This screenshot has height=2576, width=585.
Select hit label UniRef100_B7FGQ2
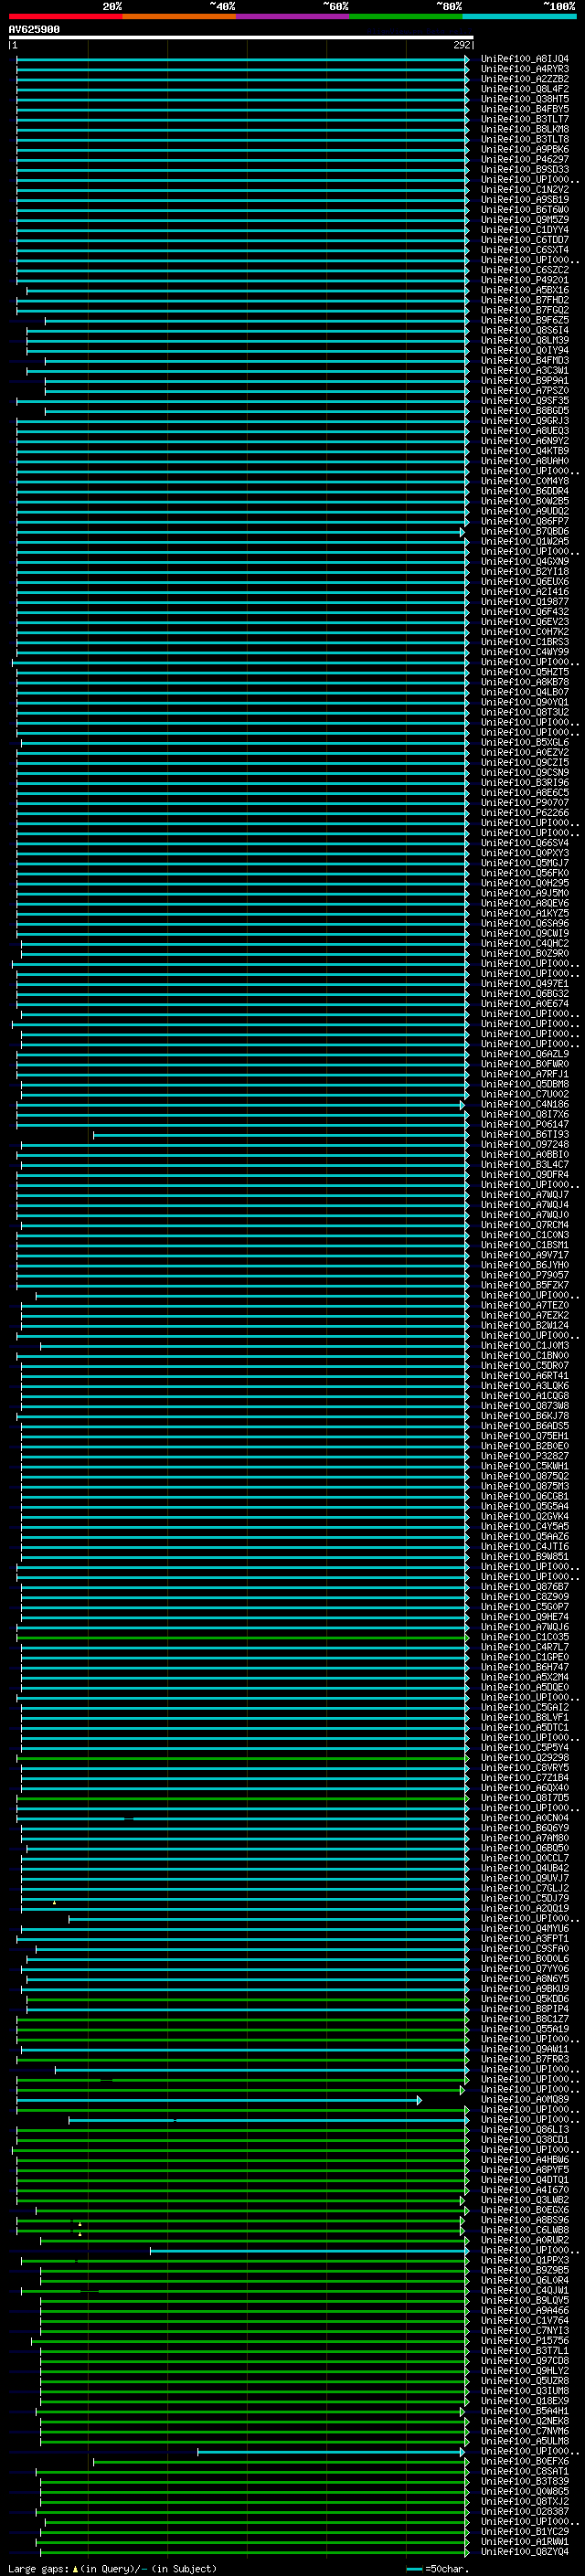point(525,310)
